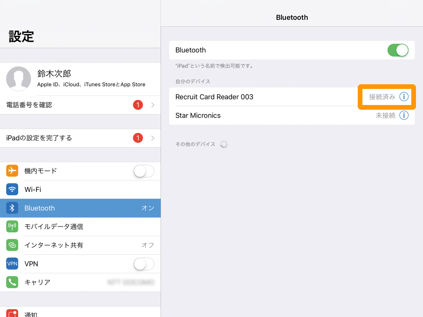Switch to the highlighted Bluetooth section
Image resolution: width=423 pixels, height=317 pixels.
click(80, 208)
